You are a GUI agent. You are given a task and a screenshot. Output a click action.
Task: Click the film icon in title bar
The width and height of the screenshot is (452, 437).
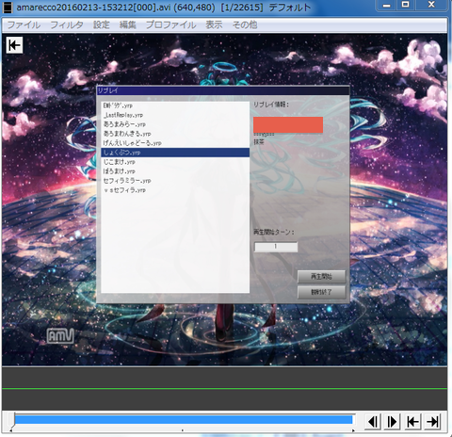(8, 8)
